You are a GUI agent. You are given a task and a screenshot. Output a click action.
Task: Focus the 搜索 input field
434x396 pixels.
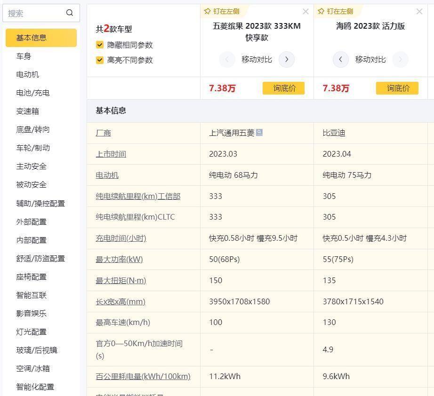pos(41,13)
